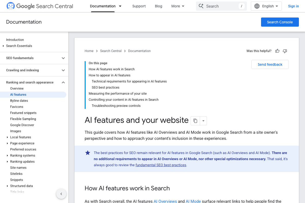
Task: Expand the Ranking systems tree item
Action: click(7, 156)
